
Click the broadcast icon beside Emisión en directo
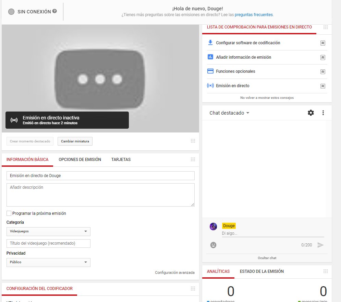point(210,85)
